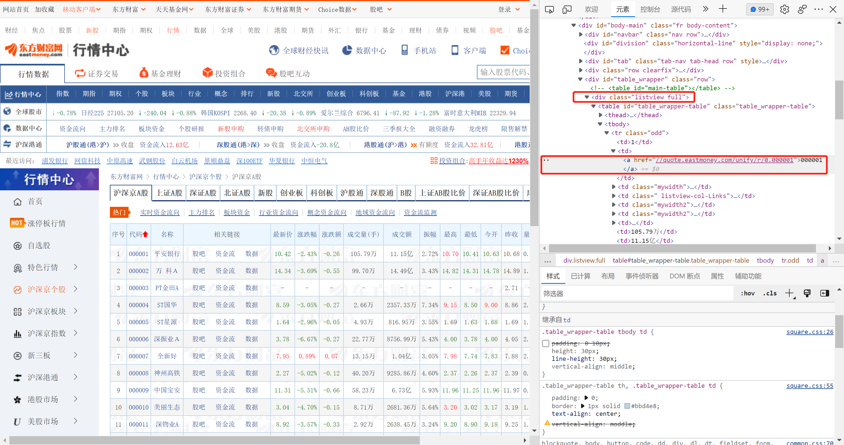
Task: Click the 美股市场 U icon
Action: [x=17, y=422]
